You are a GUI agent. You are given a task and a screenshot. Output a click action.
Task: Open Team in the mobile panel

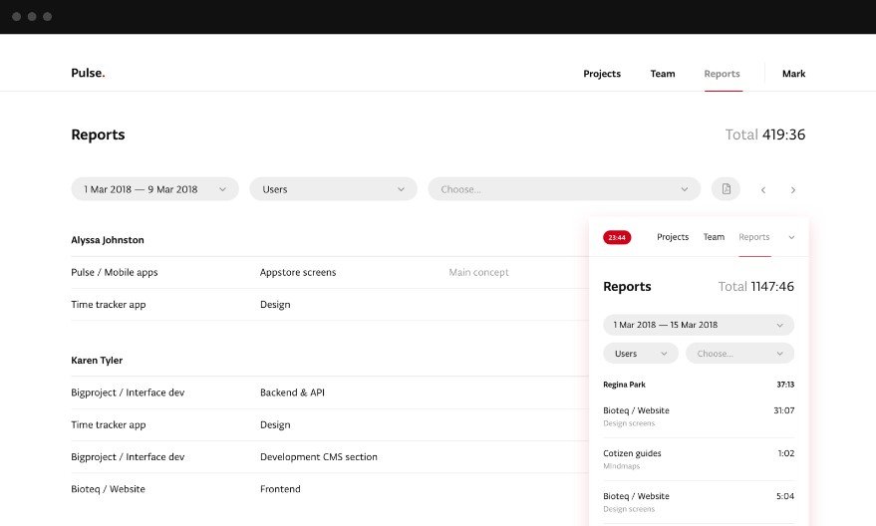click(714, 237)
